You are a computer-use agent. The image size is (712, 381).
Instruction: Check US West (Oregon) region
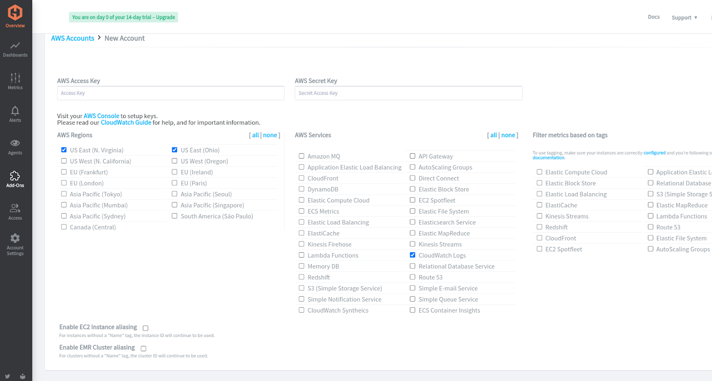coord(174,161)
